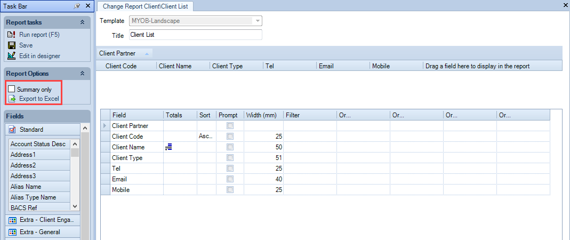The width and height of the screenshot is (570, 240).
Task: Click the Save link
Action: click(26, 45)
